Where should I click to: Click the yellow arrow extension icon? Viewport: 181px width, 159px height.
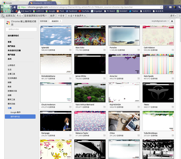click(175, 7)
